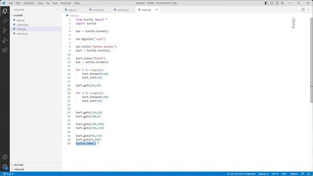Click line number 20 in the gutter
The image size is (313, 176).
pos(69,93)
